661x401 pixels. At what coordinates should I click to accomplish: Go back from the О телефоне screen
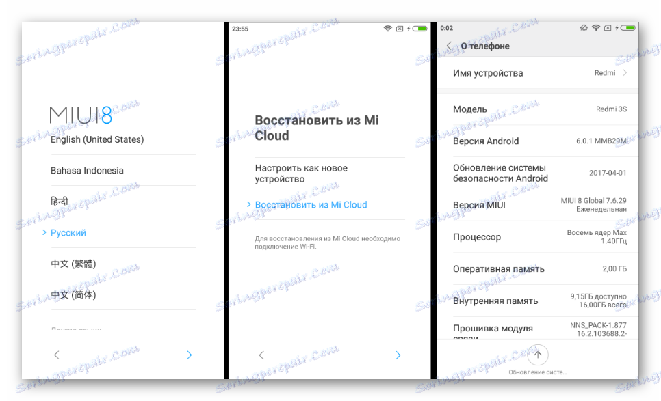(x=450, y=46)
